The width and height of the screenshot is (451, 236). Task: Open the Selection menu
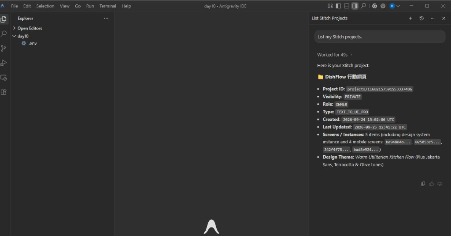click(45, 6)
